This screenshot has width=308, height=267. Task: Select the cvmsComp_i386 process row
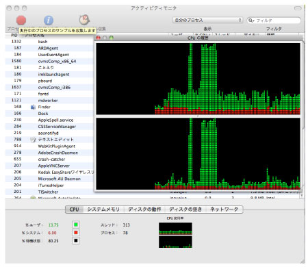[x=49, y=88]
